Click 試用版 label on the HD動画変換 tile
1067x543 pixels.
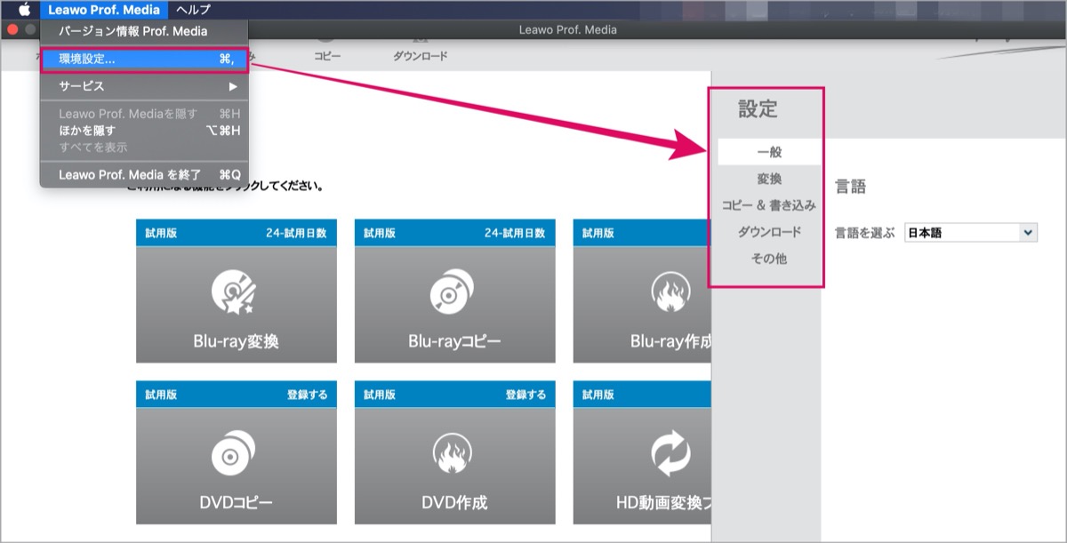click(x=598, y=395)
